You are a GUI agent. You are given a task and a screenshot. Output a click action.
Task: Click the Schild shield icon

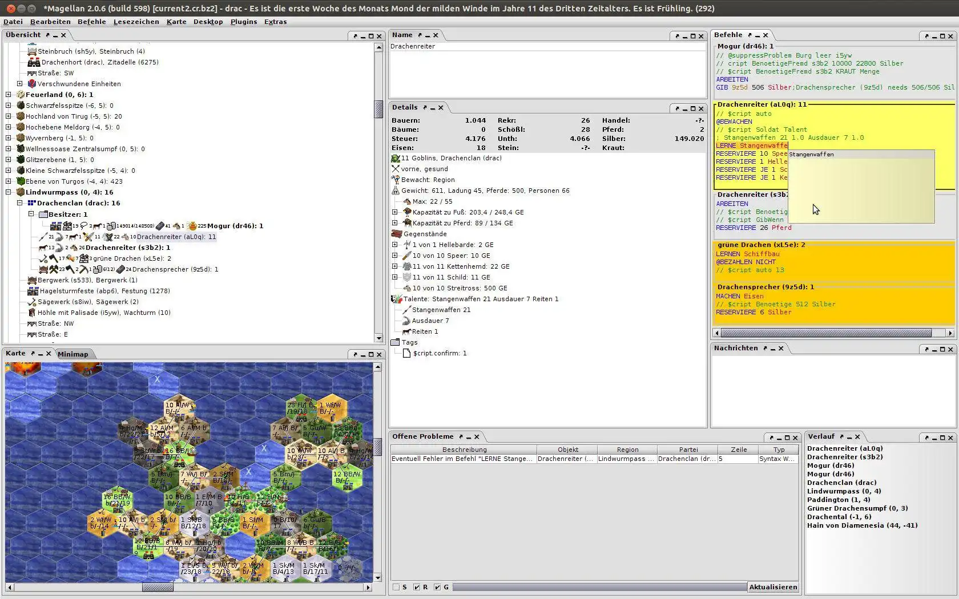pos(407,277)
